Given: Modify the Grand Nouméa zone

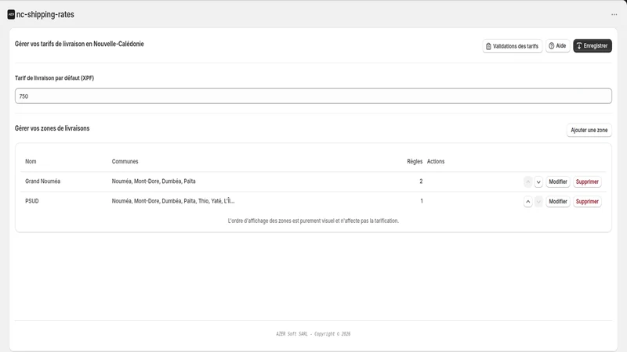Looking at the screenshot, I should tap(558, 182).
